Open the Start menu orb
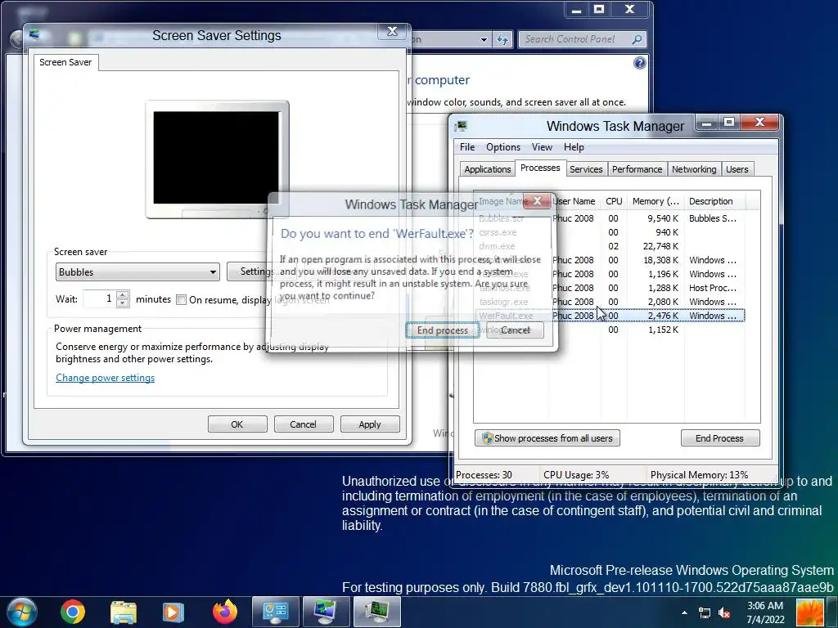 (x=21, y=612)
